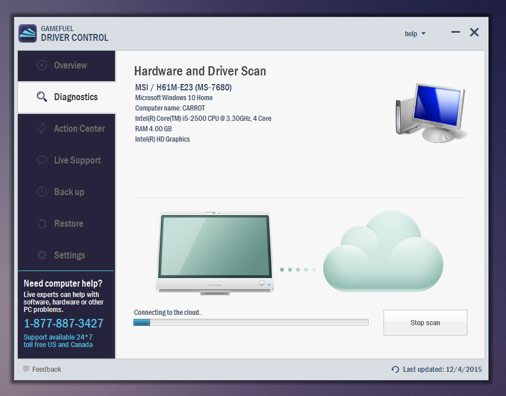Click the scan progress bar
506x396 pixels.
[x=251, y=323]
